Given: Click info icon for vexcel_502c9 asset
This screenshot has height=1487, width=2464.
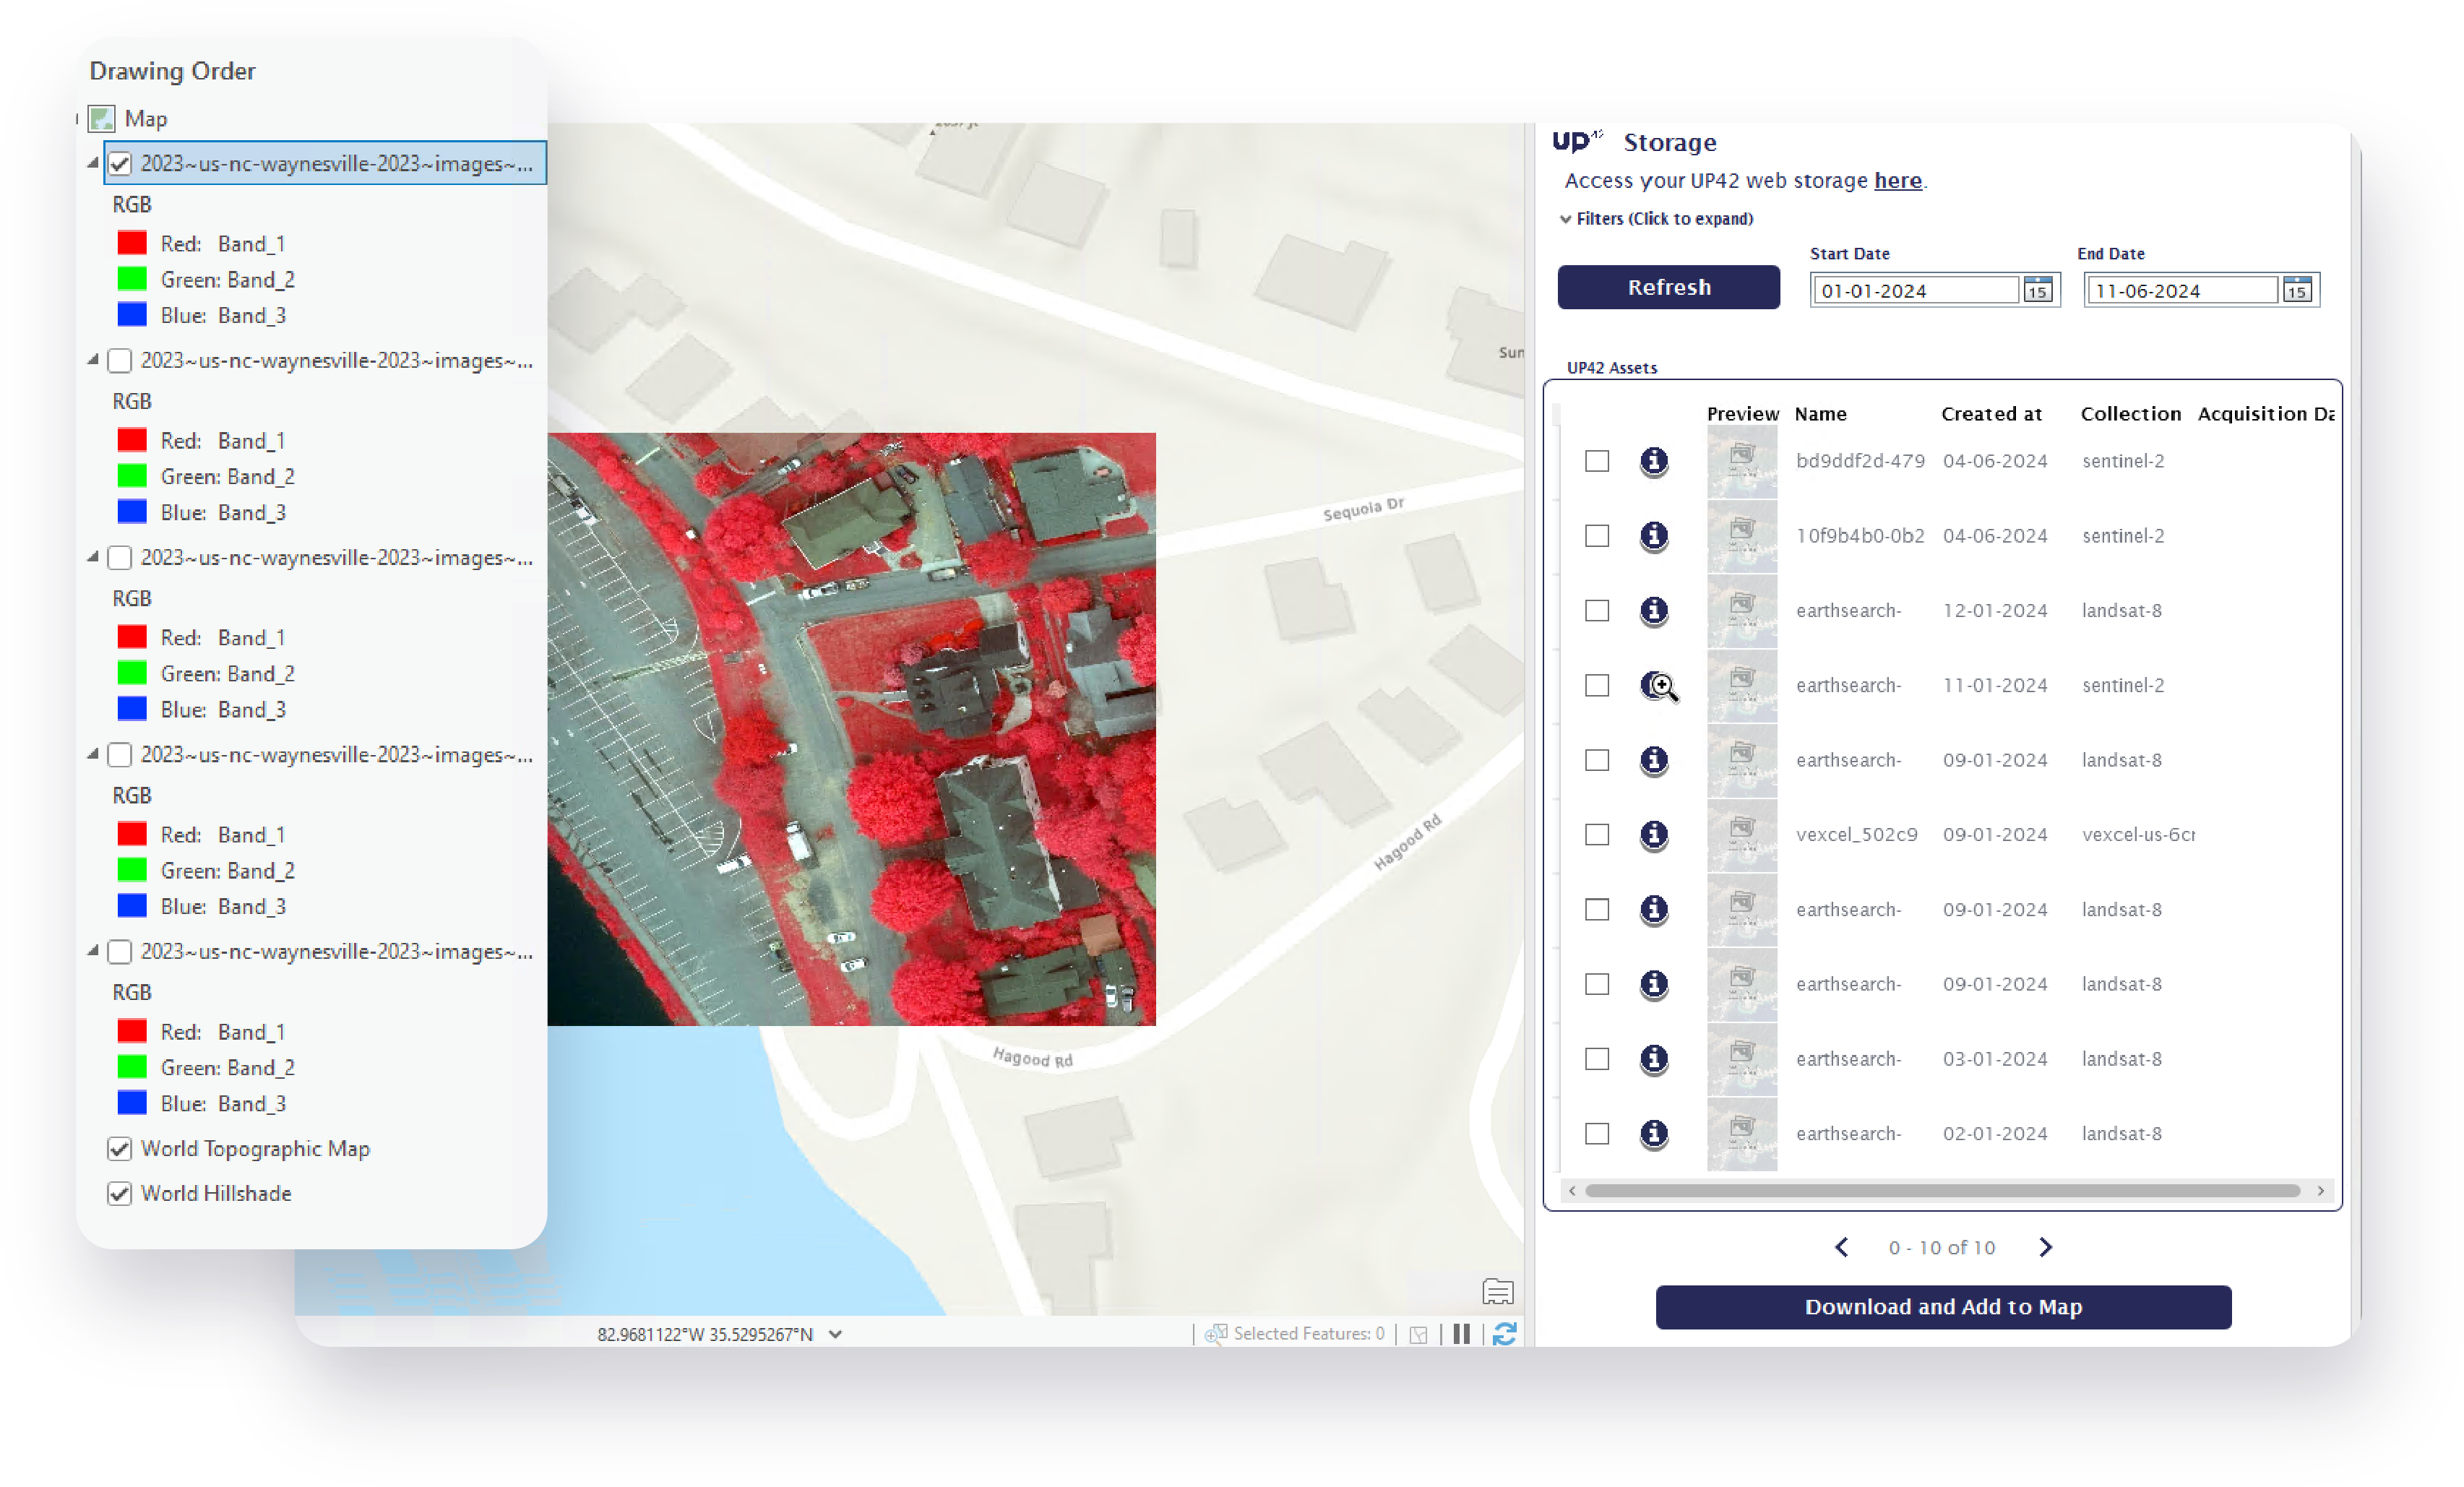Looking at the screenshot, I should tap(1654, 834).
